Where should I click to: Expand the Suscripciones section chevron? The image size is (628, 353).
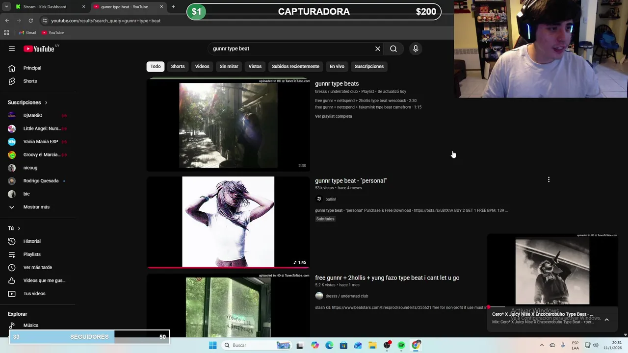(46, 102)
